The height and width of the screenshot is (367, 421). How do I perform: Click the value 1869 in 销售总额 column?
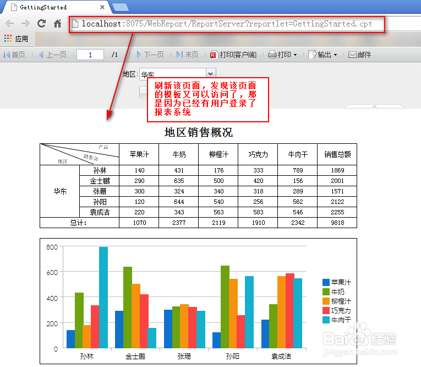pyautogui.click(x=337, y=170)
